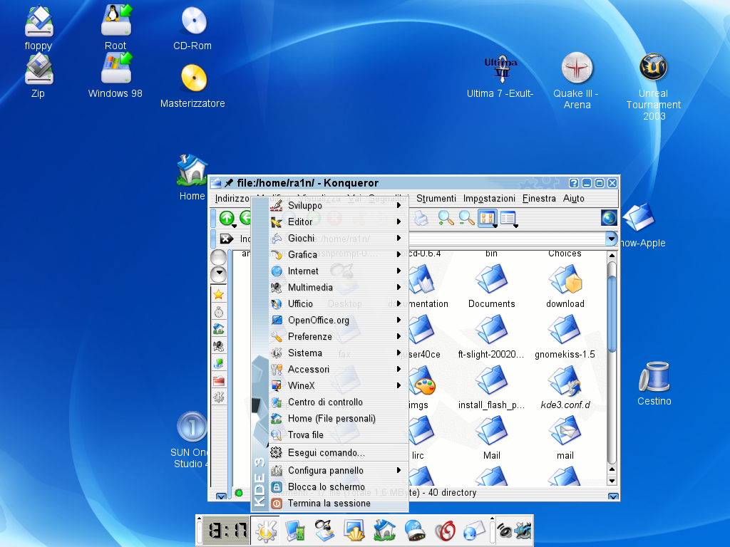The width and height of the screenshot is (730, 547).
Task: Expand the Internet submenu
Action: coord(339,271)
